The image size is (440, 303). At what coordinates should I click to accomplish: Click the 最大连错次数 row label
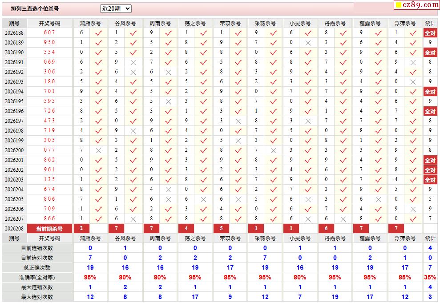pos(37,287)
